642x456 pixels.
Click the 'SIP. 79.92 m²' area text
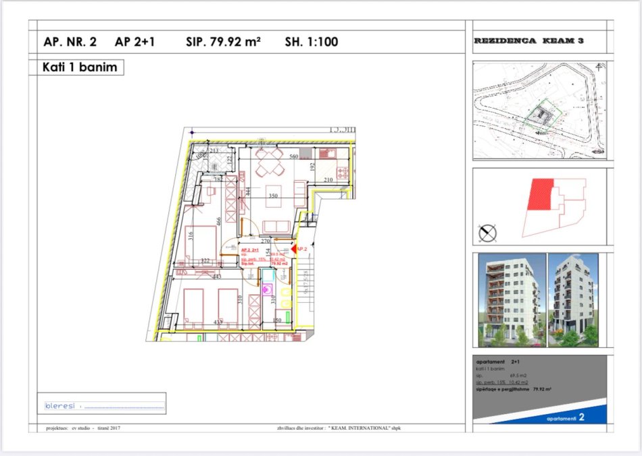point(223,42)
